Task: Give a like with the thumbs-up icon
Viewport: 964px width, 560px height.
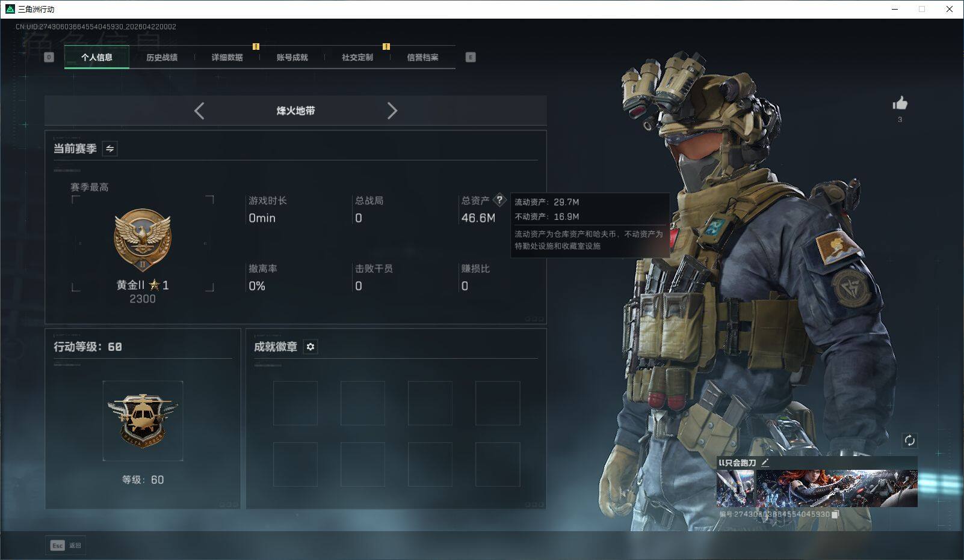Action: point(900,103)
